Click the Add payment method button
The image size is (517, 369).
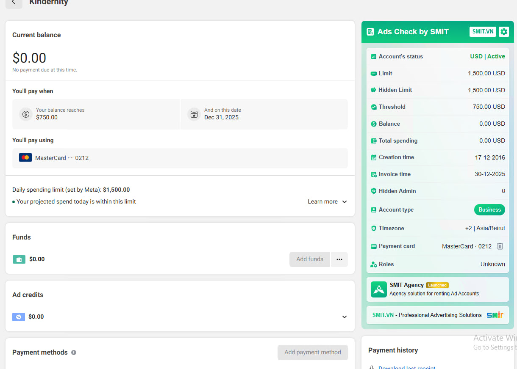[x=312, y=352]
